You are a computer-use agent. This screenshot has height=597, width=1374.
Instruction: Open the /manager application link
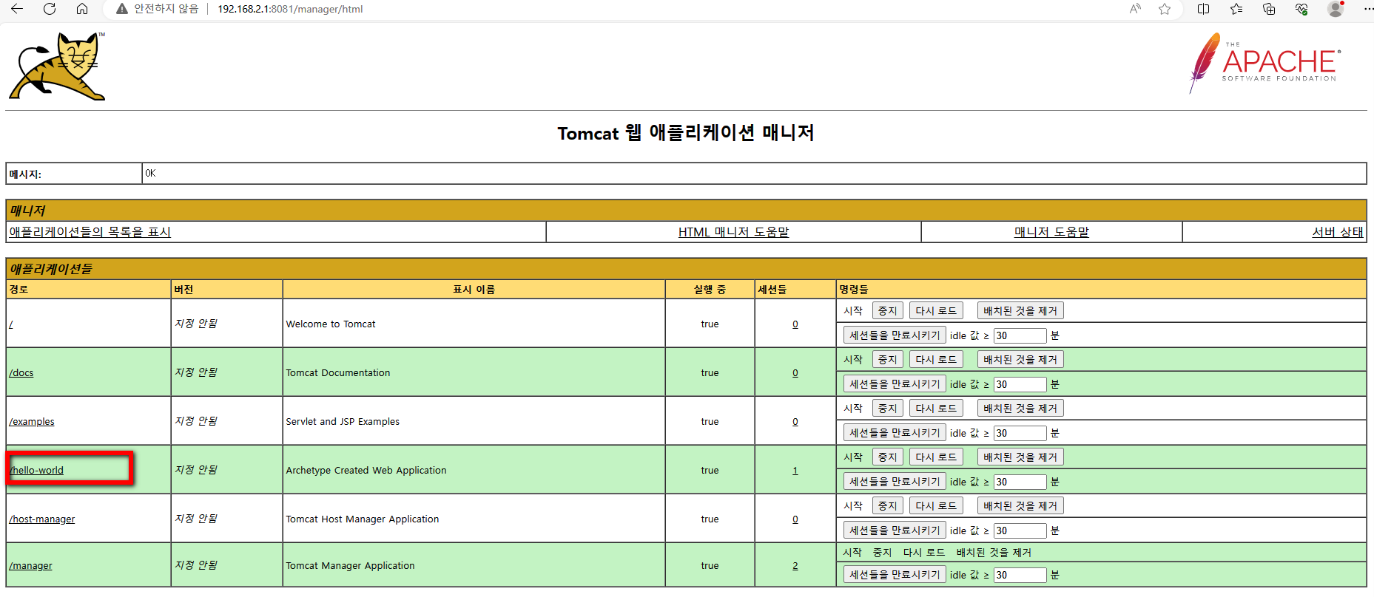30,566
